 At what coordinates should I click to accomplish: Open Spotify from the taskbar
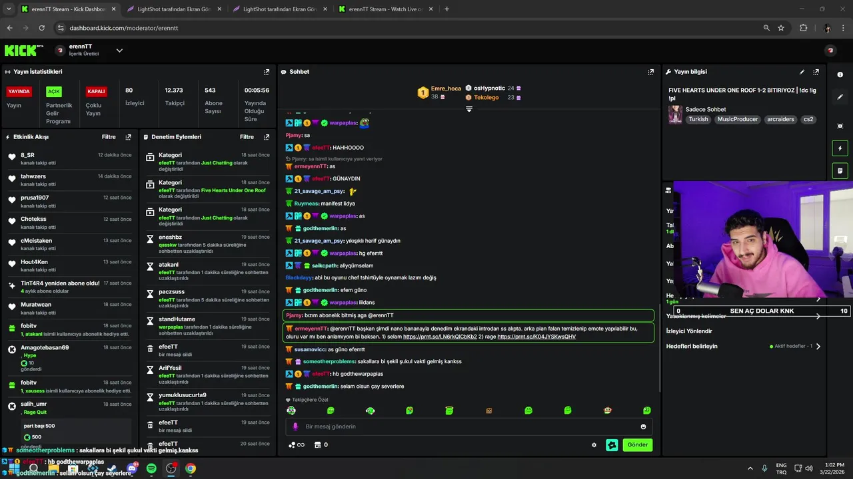151,468
